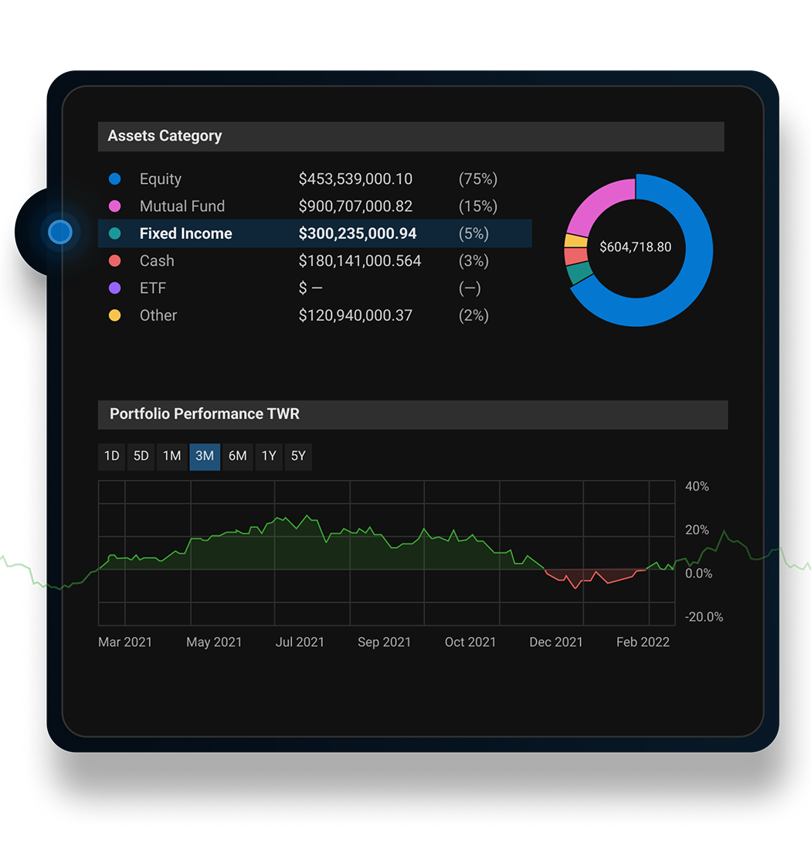Viewport: 811px width, 858px height.
Task: Click the teal Fixed Income legend dot
Action: pos(116,233)
